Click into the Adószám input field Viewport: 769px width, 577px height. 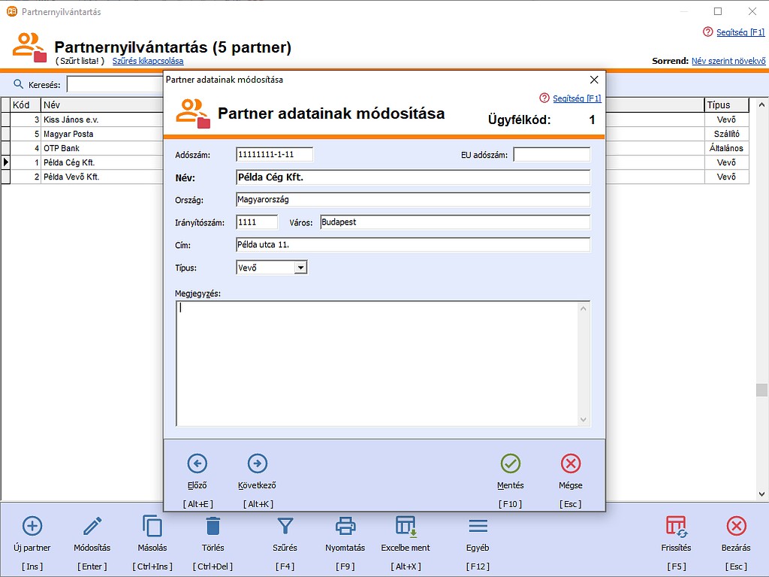(274, 155)
